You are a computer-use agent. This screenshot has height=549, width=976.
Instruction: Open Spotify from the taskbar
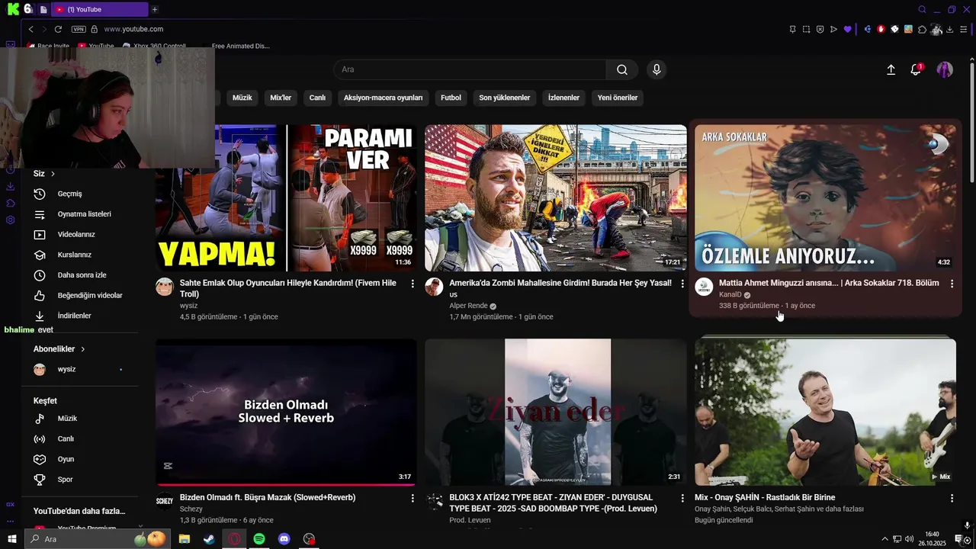pos(259,539)
